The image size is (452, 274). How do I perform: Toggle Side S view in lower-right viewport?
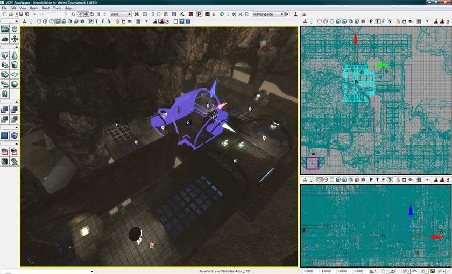390,179
